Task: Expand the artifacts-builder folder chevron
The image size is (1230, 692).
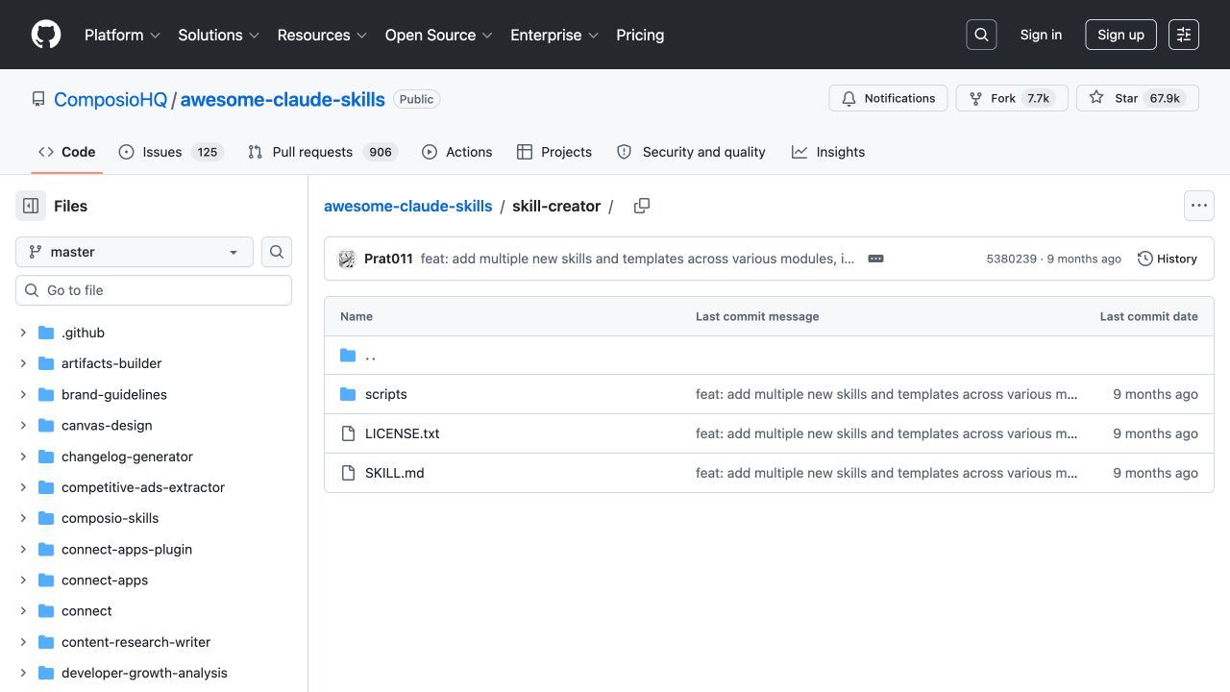Action: click(23, 363)
